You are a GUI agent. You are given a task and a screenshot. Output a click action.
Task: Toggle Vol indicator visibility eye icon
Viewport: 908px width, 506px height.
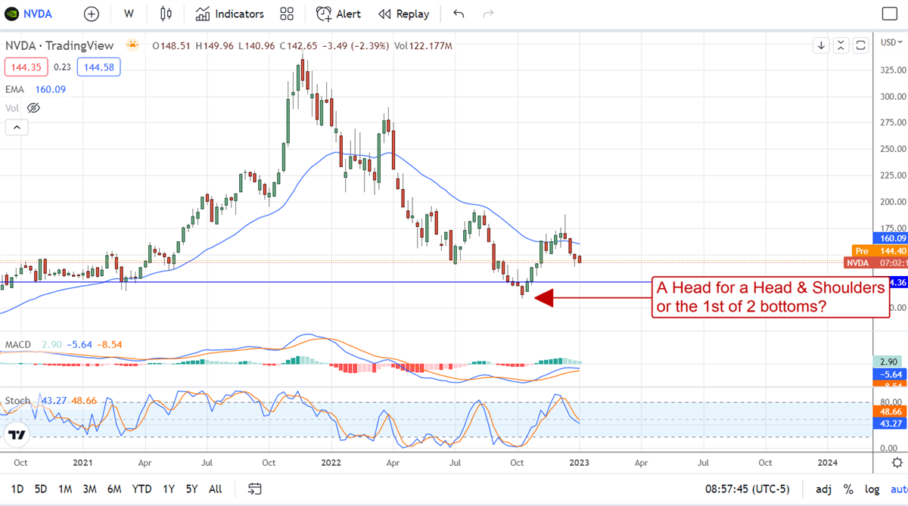(33, 108)
